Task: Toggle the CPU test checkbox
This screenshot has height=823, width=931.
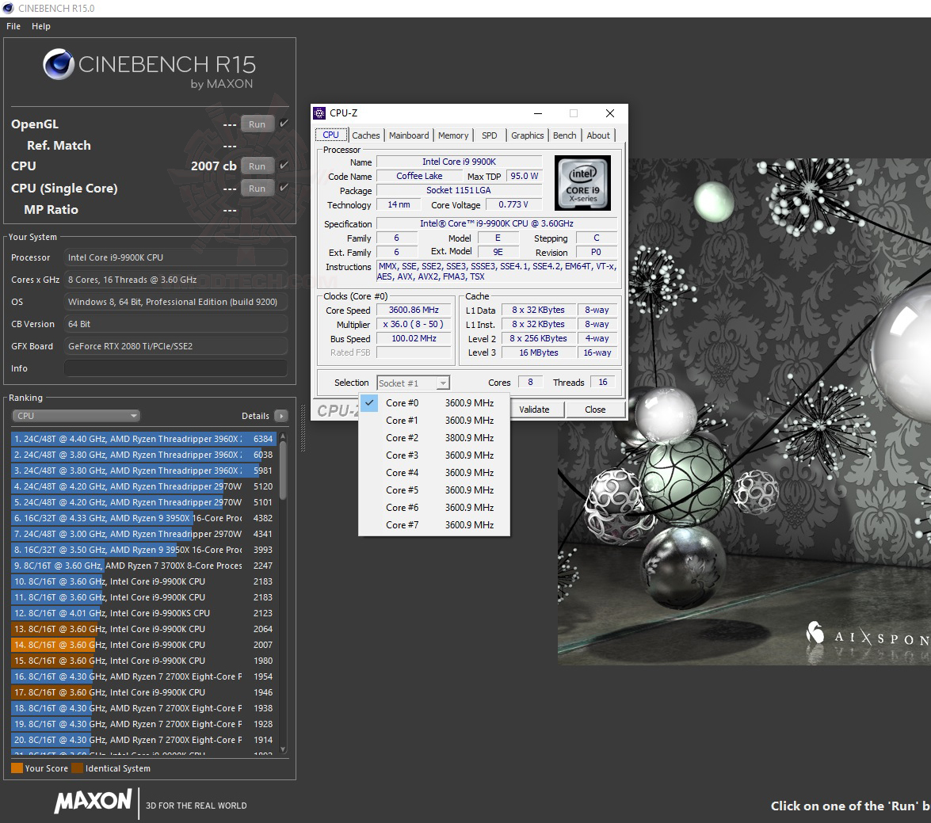Action: coord(284,166)
